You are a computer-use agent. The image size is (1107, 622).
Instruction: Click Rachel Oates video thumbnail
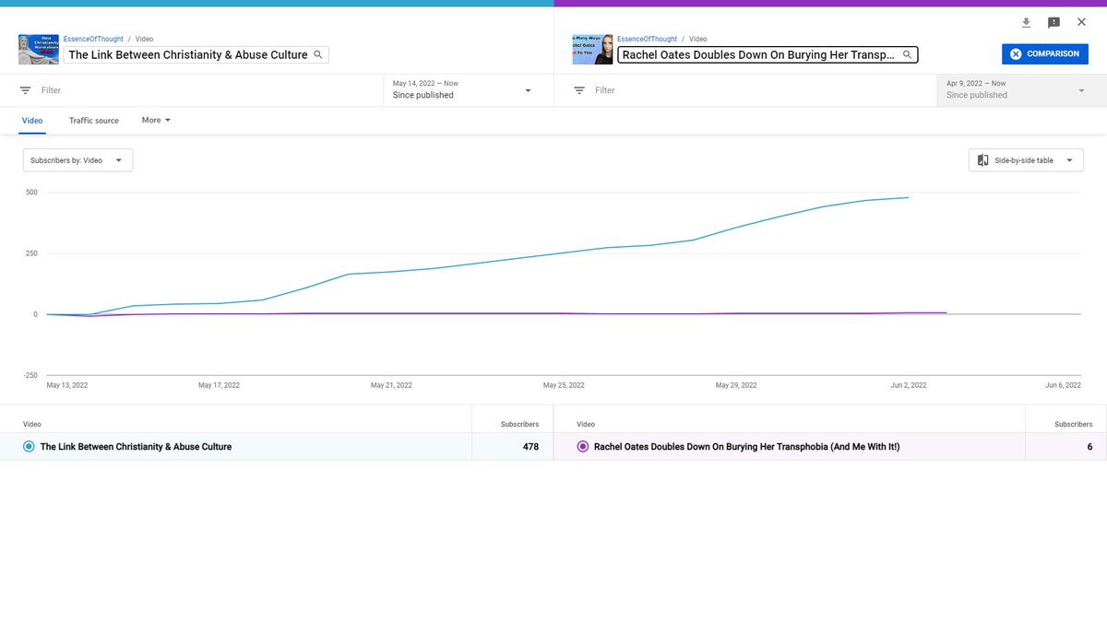pos(593,50)
